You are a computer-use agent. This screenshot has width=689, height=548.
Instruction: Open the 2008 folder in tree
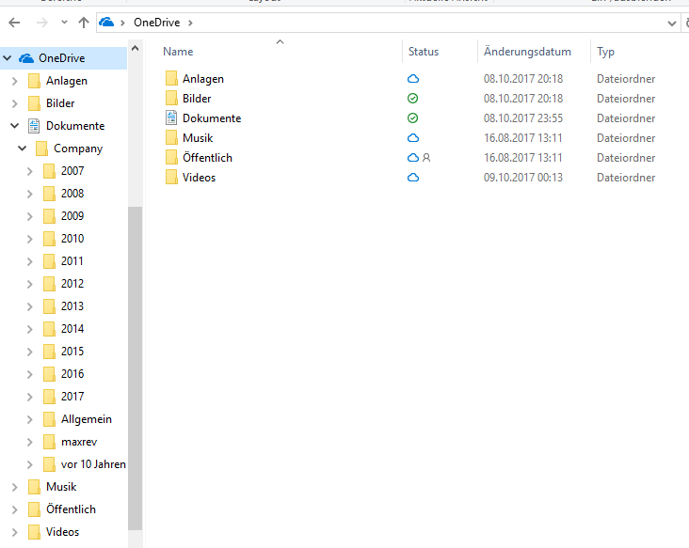[72, 194]
